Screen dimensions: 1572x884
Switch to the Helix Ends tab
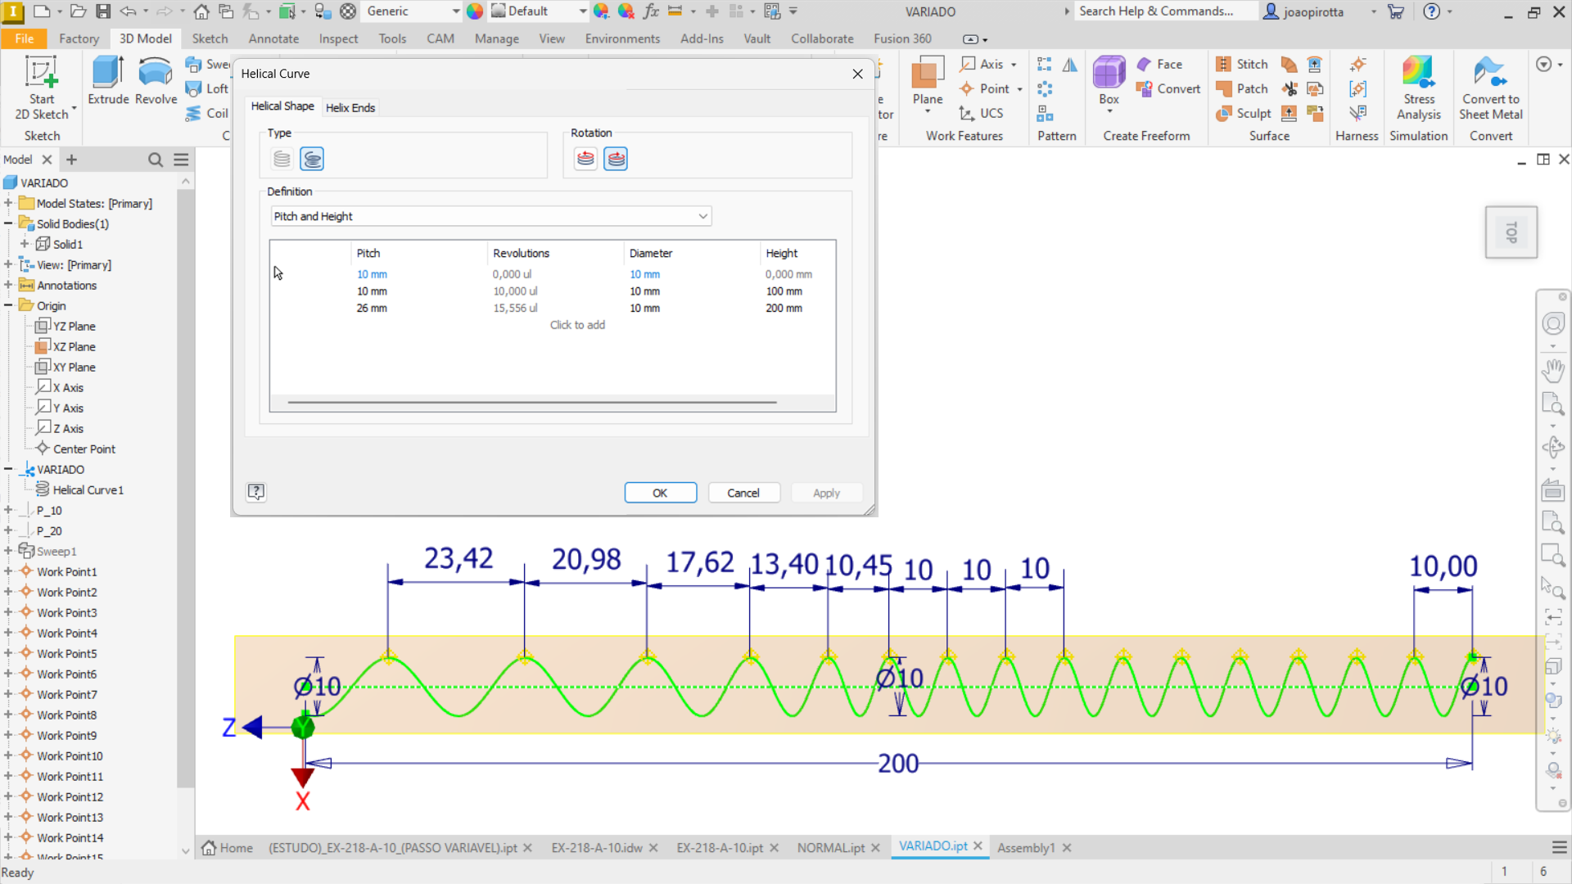click(x=350, y=106)
